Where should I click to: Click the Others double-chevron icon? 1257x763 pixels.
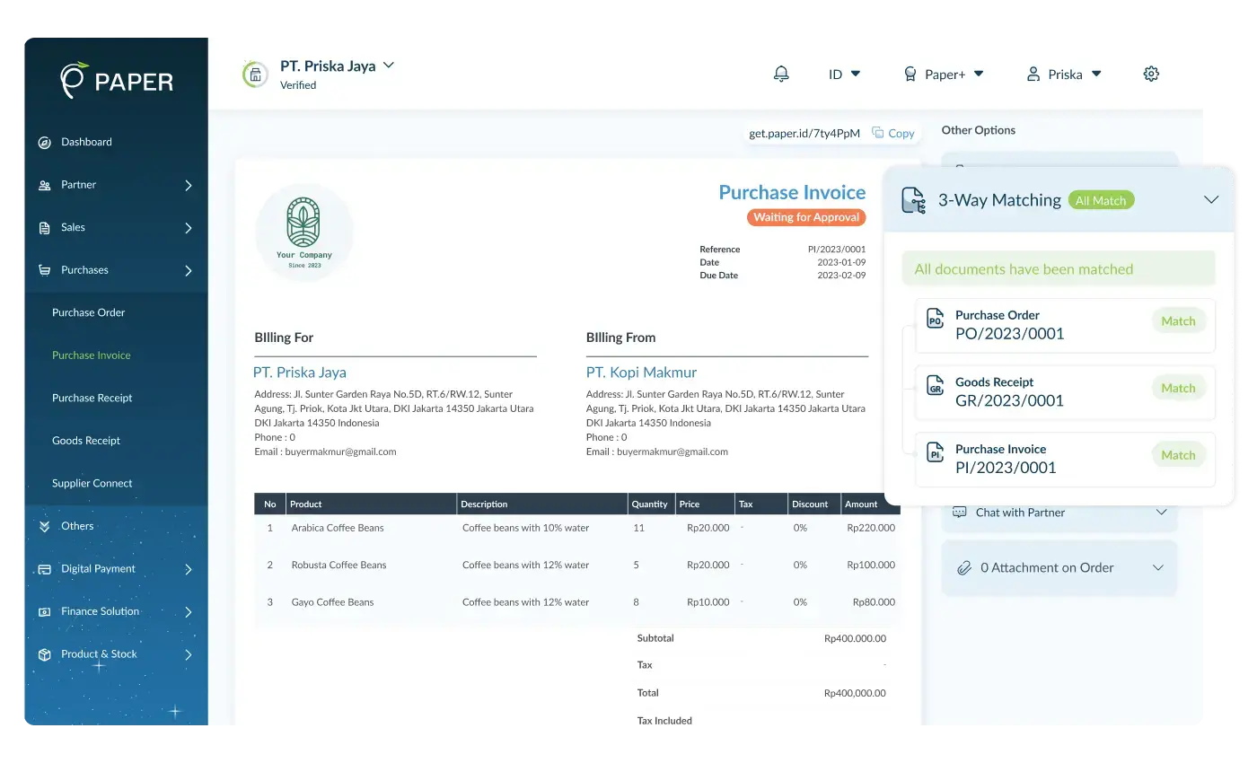(44, 526)
